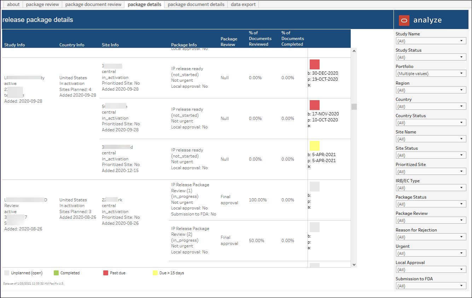Screen dimensions: 472x298
Task: Expand the Package Status dropdown
Action: coord(431,204)
